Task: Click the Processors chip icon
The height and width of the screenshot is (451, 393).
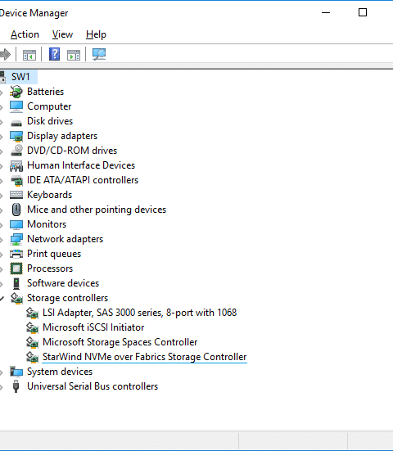Action: click(x=16, y=268)
